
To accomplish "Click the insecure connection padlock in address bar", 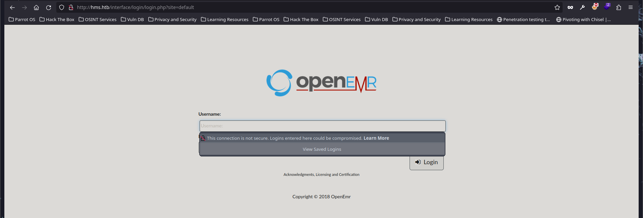I will (71, 7).
